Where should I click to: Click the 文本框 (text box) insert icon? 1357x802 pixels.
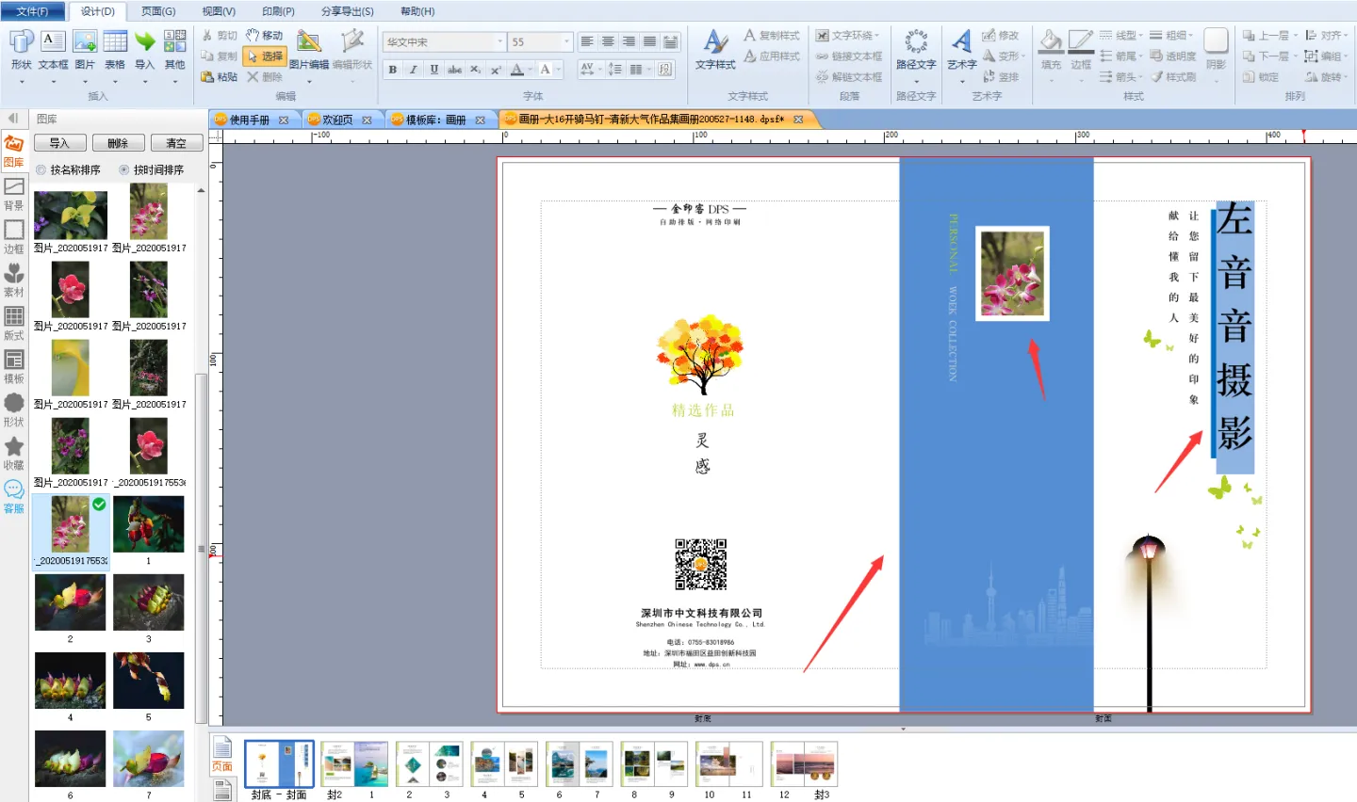(x=53, y=42)
